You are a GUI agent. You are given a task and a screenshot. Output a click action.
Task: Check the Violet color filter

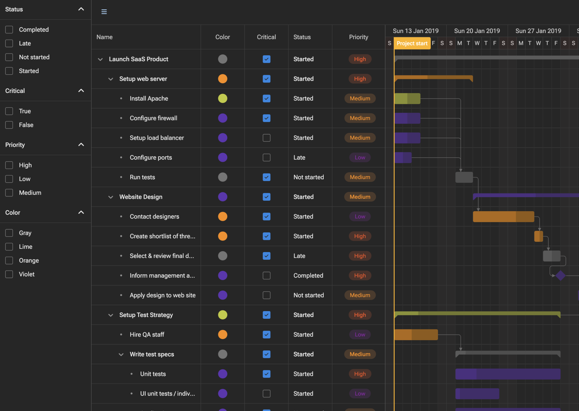[x=9, y=274]
